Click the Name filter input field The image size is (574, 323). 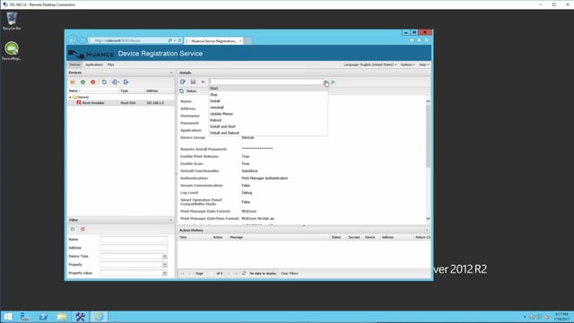click(x=134, y=240)
